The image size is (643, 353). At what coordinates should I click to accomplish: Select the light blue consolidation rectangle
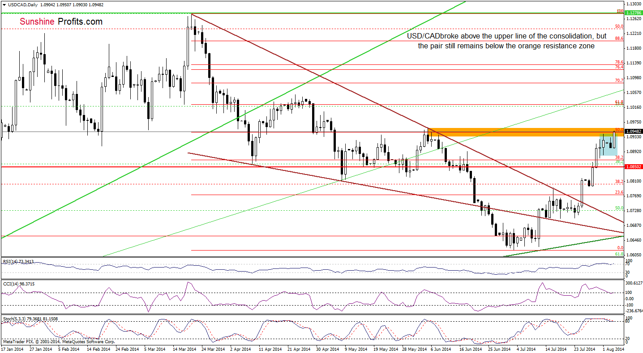click(608, 144)
